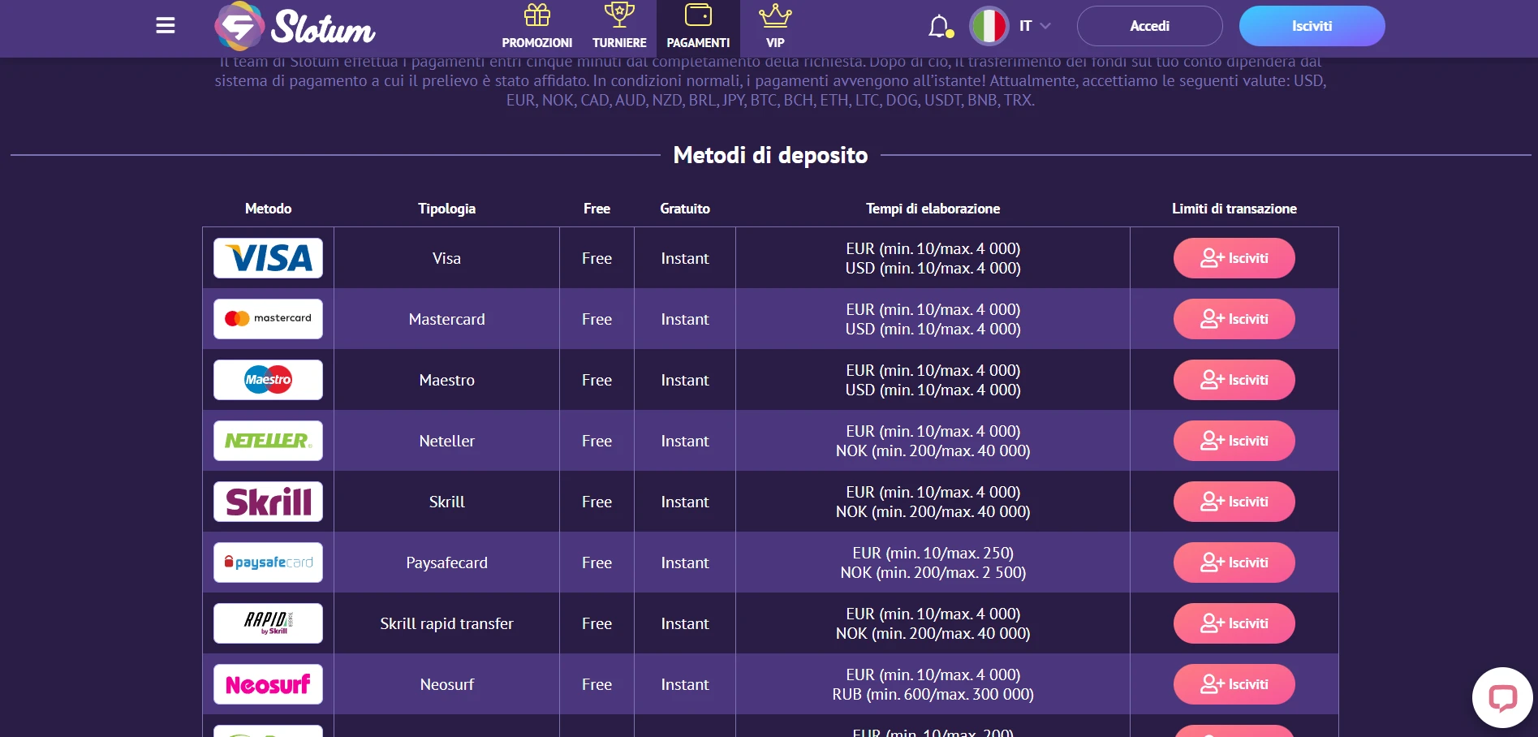Click the Paysafecard type cell text
The height and width of the screenshot is (737, 1538).
(x=446, y=562)
